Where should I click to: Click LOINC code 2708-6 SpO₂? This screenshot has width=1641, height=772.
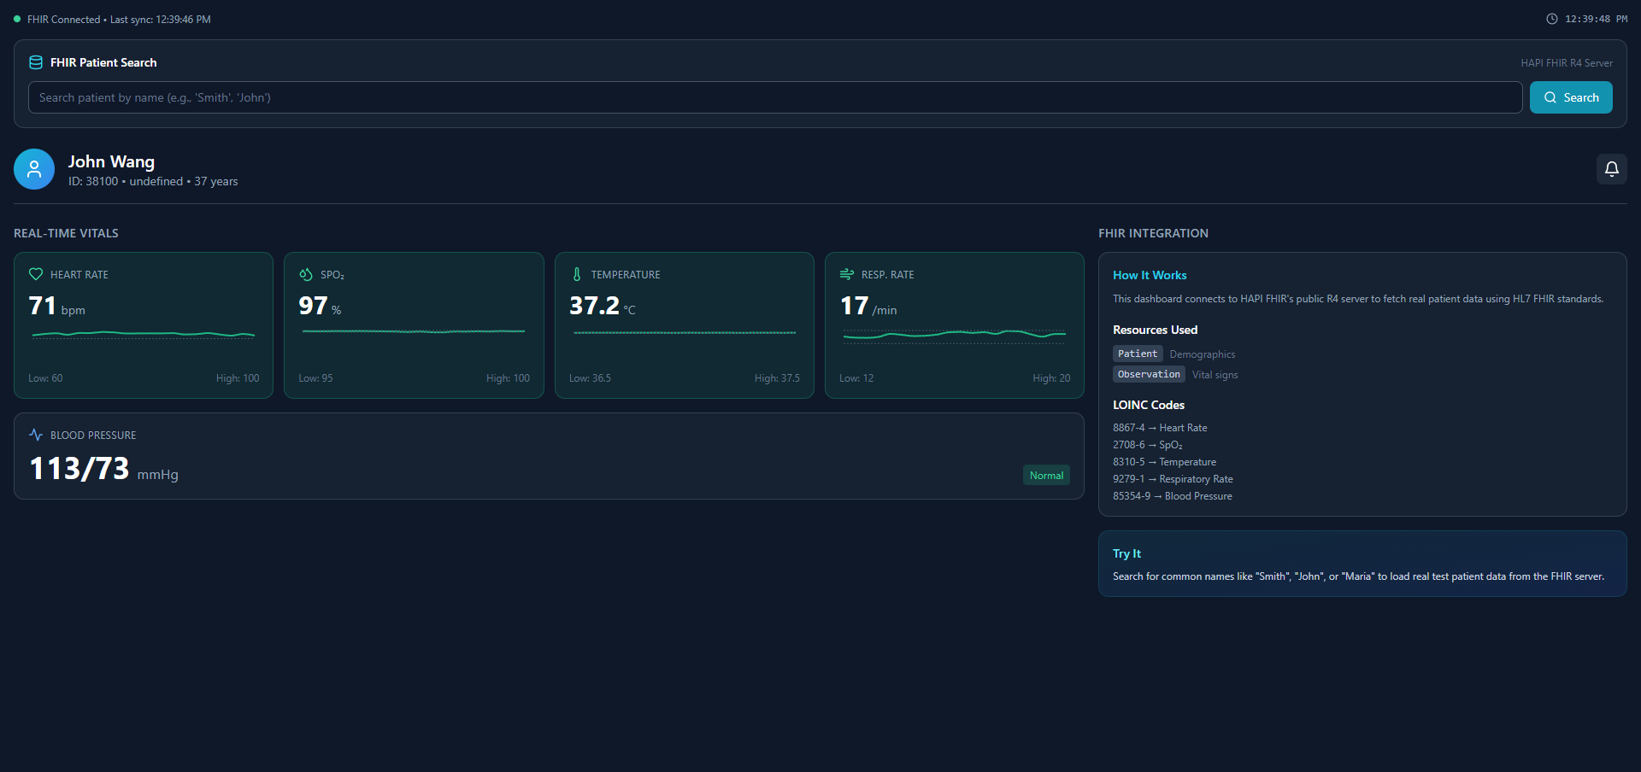[x=1148, y=445]
